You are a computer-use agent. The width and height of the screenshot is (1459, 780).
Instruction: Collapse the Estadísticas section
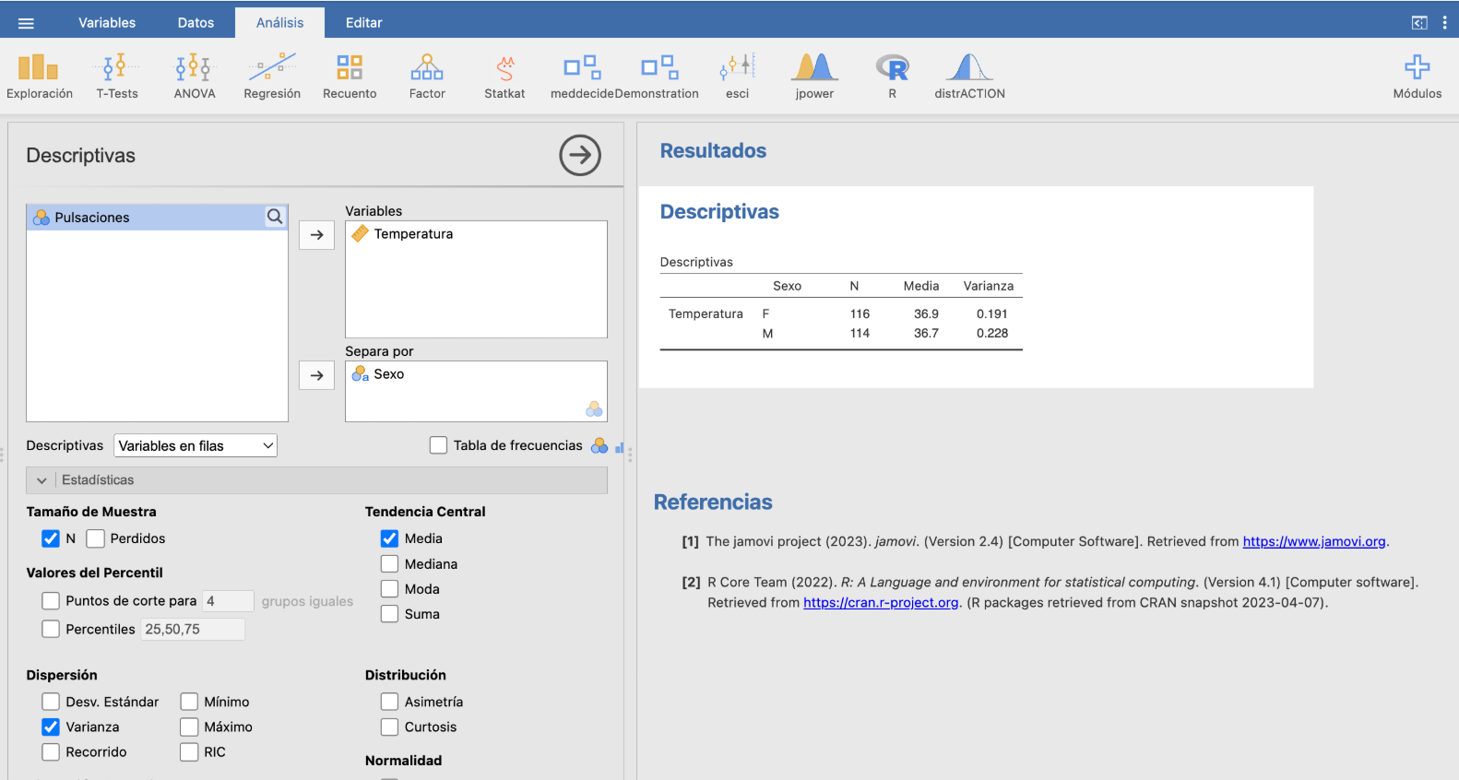(x=316, y=480)
